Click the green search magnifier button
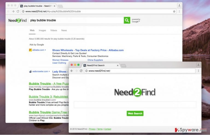The width and height of the screenshot is (210, 135). tap(127, 20)
